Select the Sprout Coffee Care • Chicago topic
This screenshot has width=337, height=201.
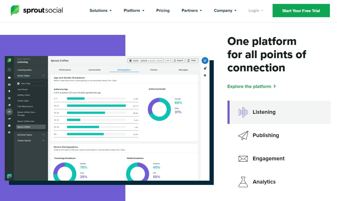[x=26, y=114]
